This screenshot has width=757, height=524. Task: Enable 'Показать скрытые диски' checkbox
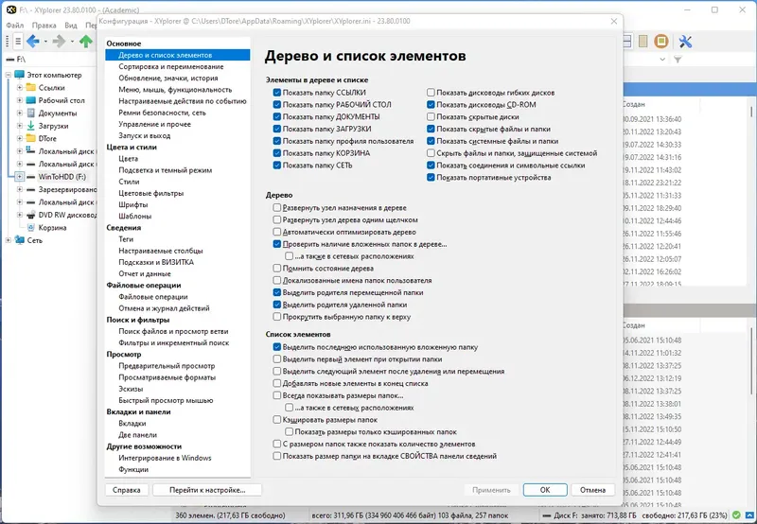pos(431,116)
